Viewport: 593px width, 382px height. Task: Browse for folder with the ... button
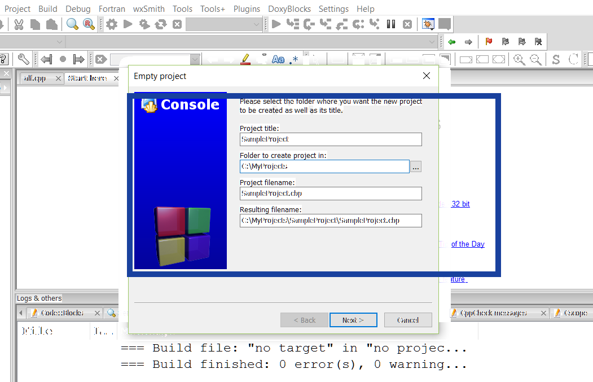click(416, 166)
